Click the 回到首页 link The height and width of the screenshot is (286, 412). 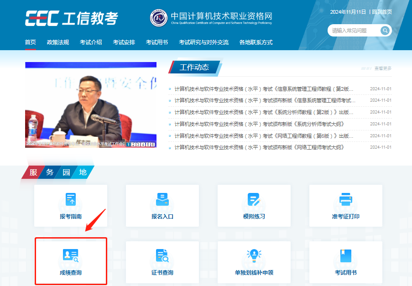click(x=382, y=12)
